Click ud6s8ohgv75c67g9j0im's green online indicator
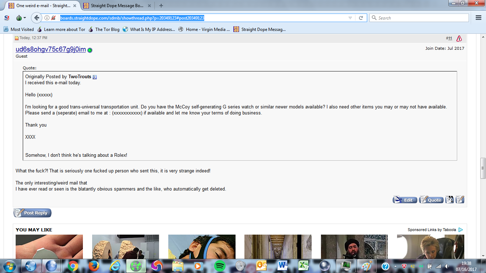The image size is (486, 273). [x=90, y=50]
